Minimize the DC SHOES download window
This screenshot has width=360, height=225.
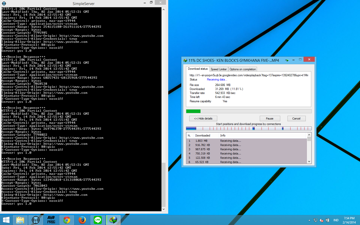click(293, 60)
